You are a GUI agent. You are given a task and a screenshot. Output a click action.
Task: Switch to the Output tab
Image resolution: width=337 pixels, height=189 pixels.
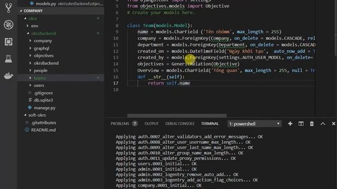152,124
